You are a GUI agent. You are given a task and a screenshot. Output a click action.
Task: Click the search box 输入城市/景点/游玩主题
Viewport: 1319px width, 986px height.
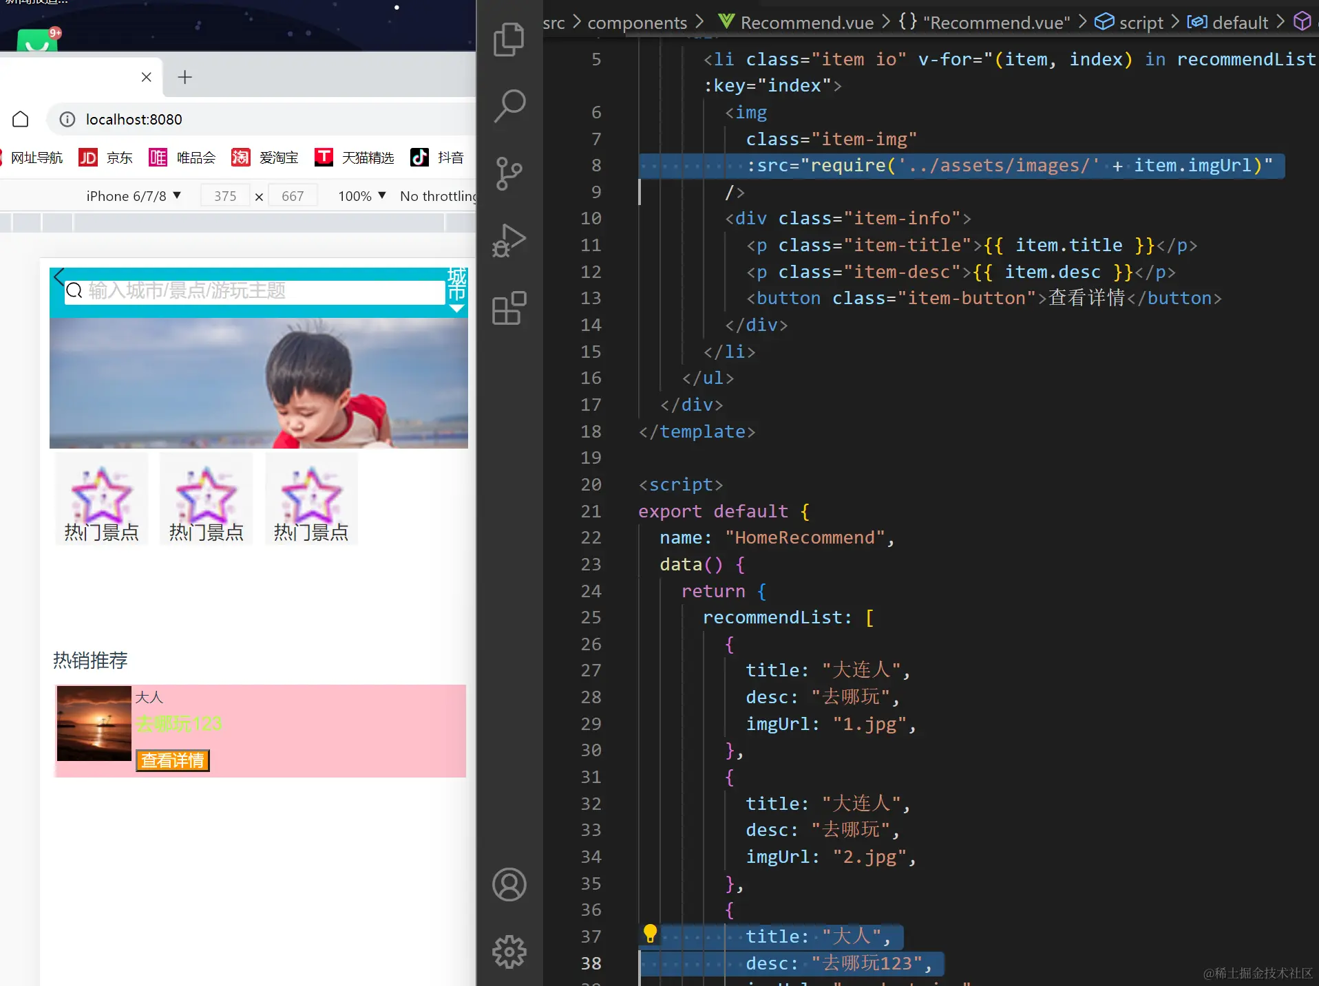tap(255, 291)
